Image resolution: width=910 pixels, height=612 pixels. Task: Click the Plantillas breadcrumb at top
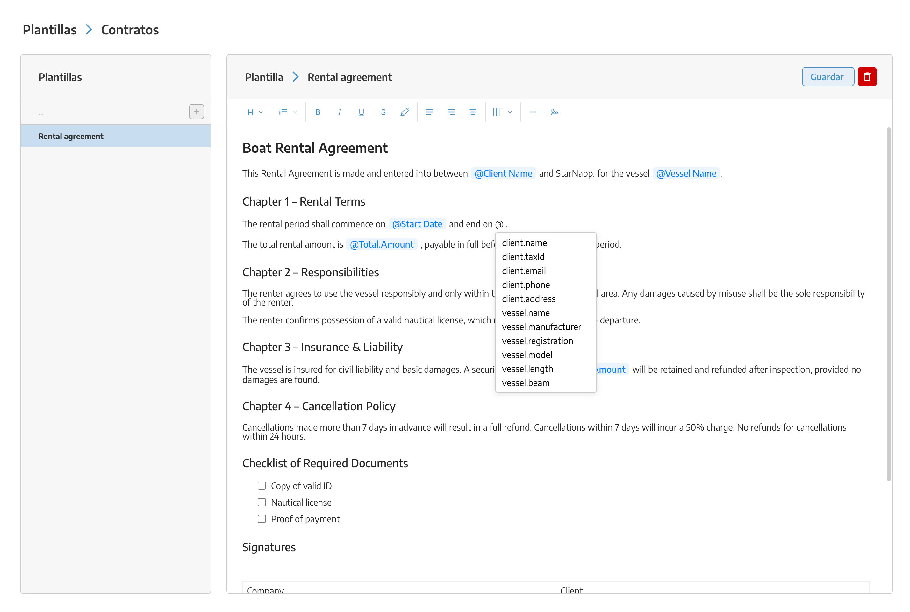point(50,30)
